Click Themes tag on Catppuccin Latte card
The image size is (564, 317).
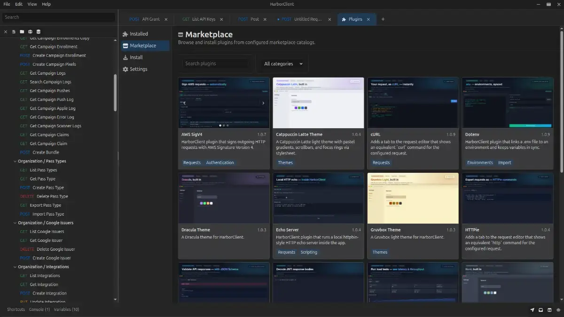[285, 162]
